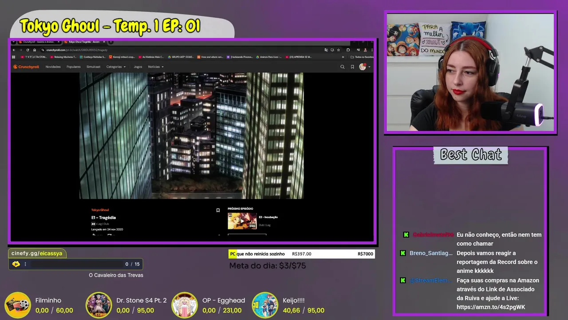Open the Cinefy widget three-dot menu
The width and height of the screenshot is (568, 320).
click(x=25, y=264)
